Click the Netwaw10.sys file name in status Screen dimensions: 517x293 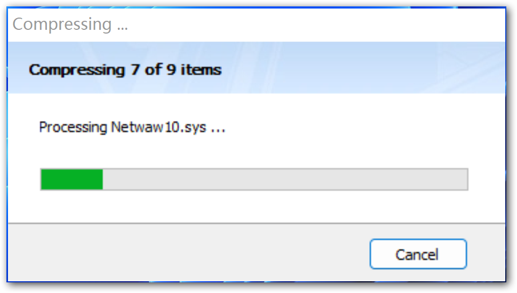158,127
